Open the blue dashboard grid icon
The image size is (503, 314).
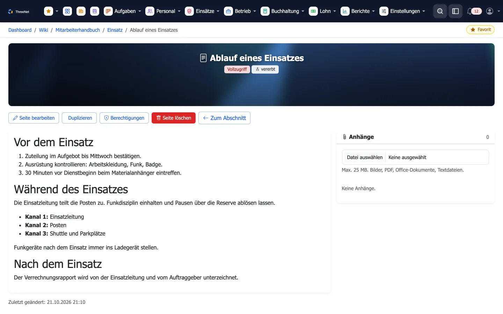click(67, 11)
